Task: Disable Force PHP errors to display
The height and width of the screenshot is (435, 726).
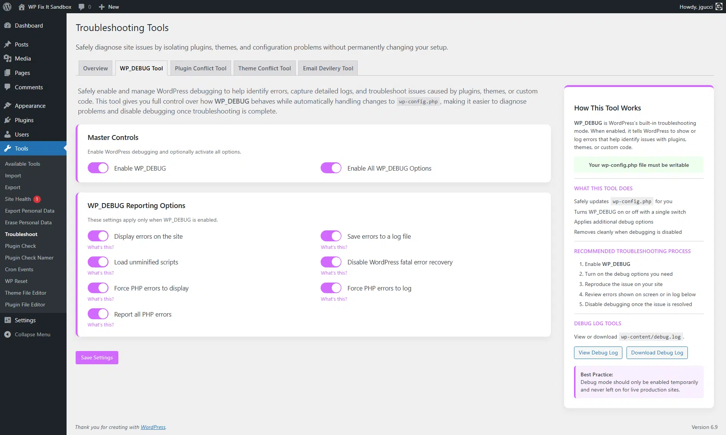Action: coord(98,288)
